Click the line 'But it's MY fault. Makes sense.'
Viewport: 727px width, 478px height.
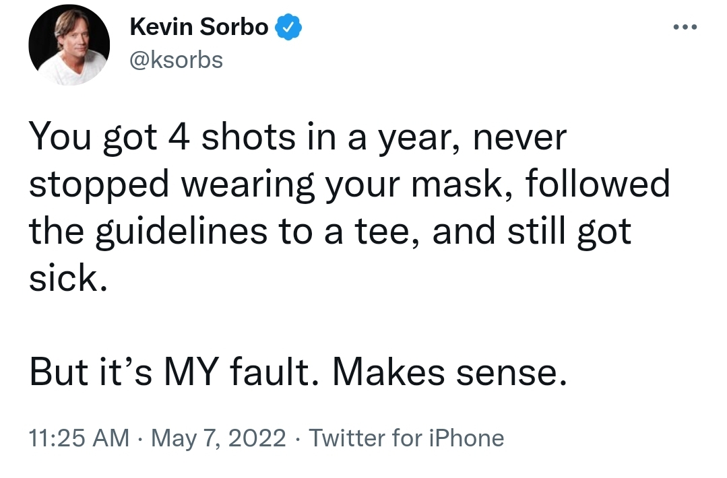298,372
